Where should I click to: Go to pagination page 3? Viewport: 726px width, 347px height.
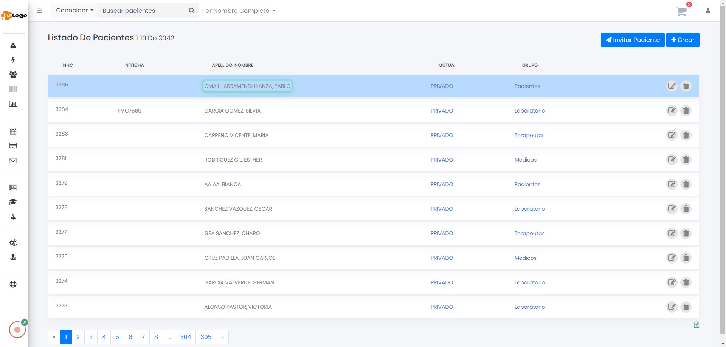click(91, 337)
